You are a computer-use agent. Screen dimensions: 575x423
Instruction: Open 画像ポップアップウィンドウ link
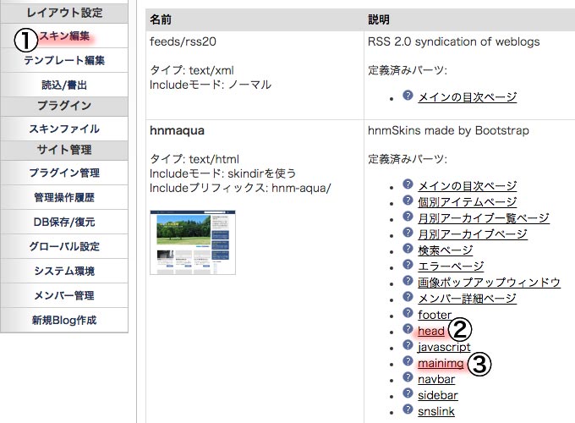tap(489, 282)
